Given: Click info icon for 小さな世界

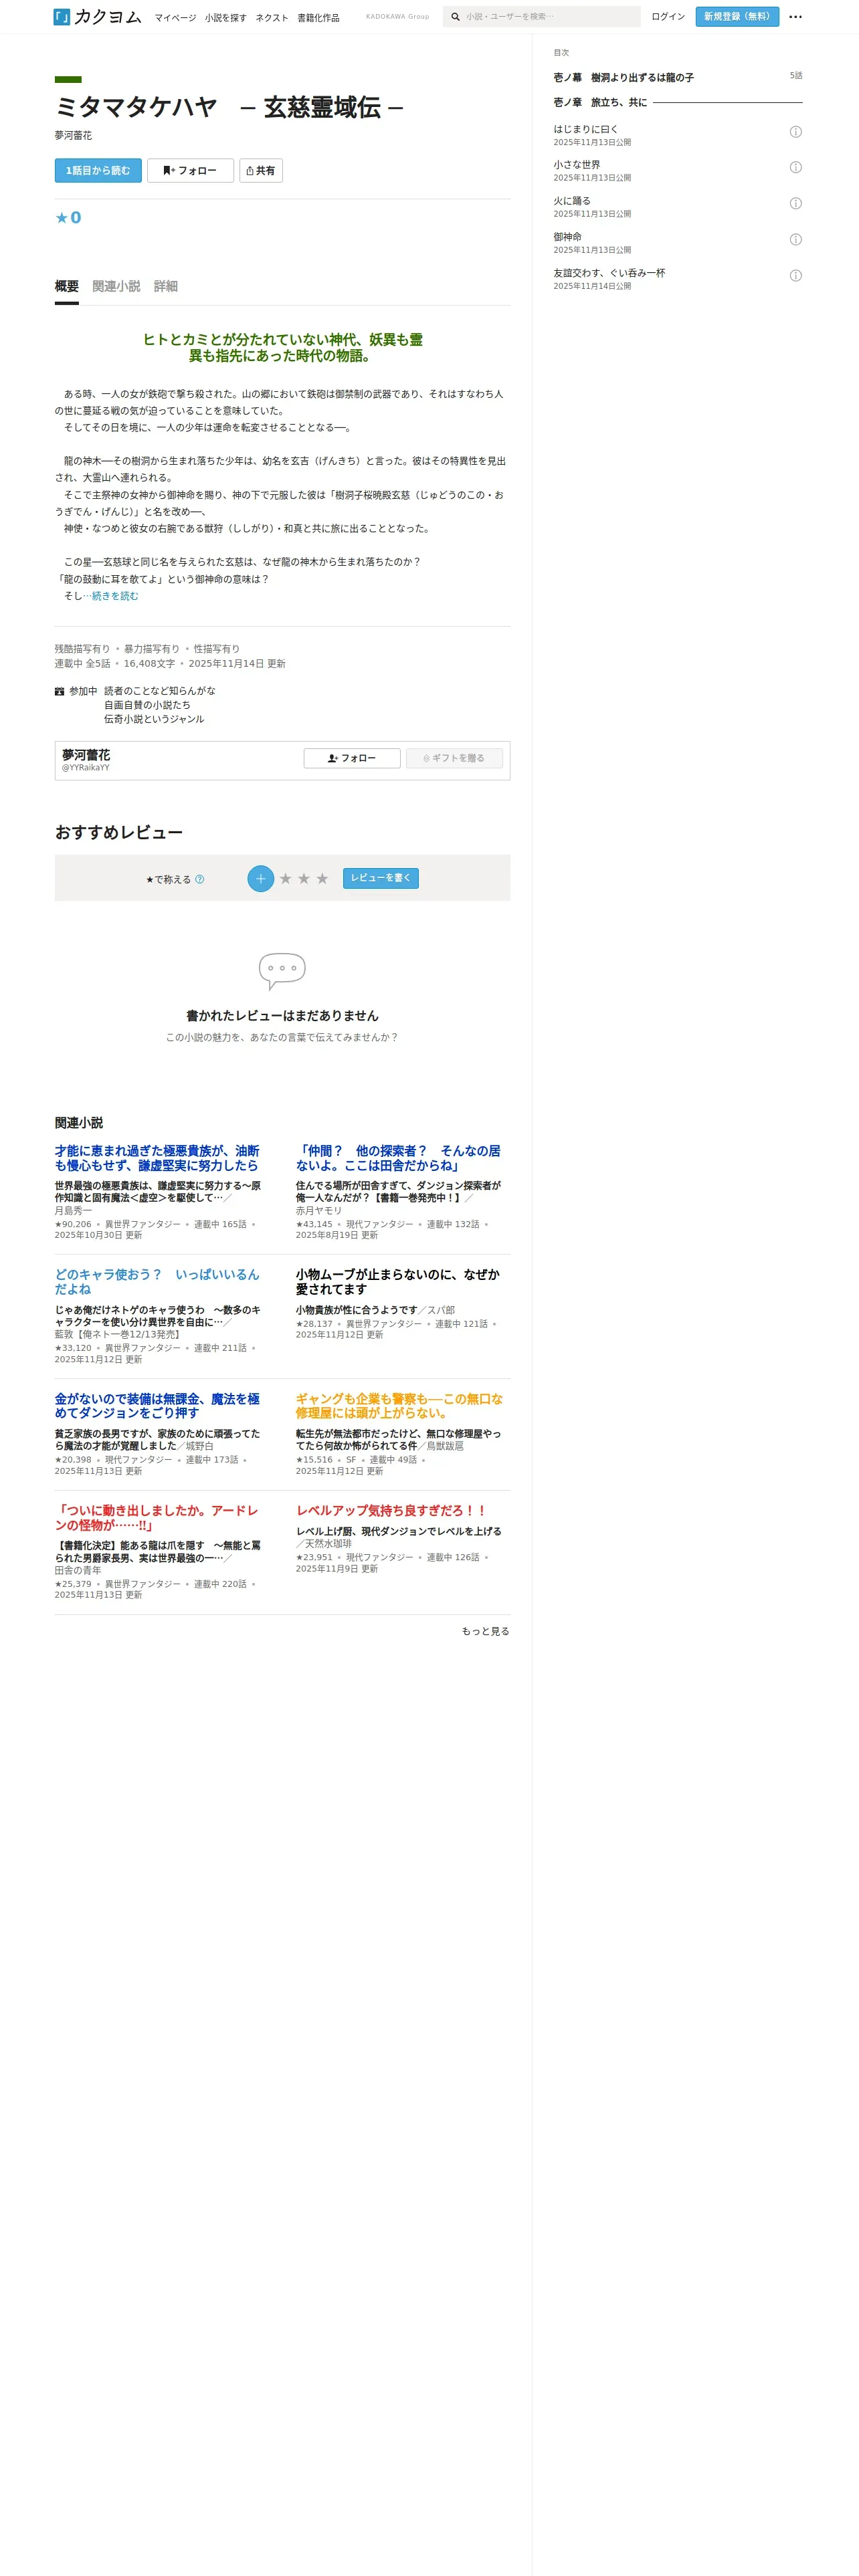Looking at the screenshot, I should point(795,168).
